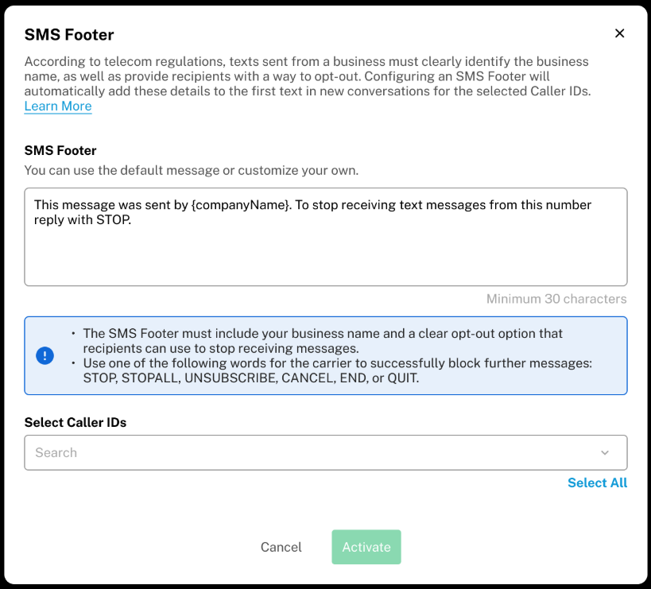Click the blue exclamation info icon

pyautogui.click(x=45, y=355)
